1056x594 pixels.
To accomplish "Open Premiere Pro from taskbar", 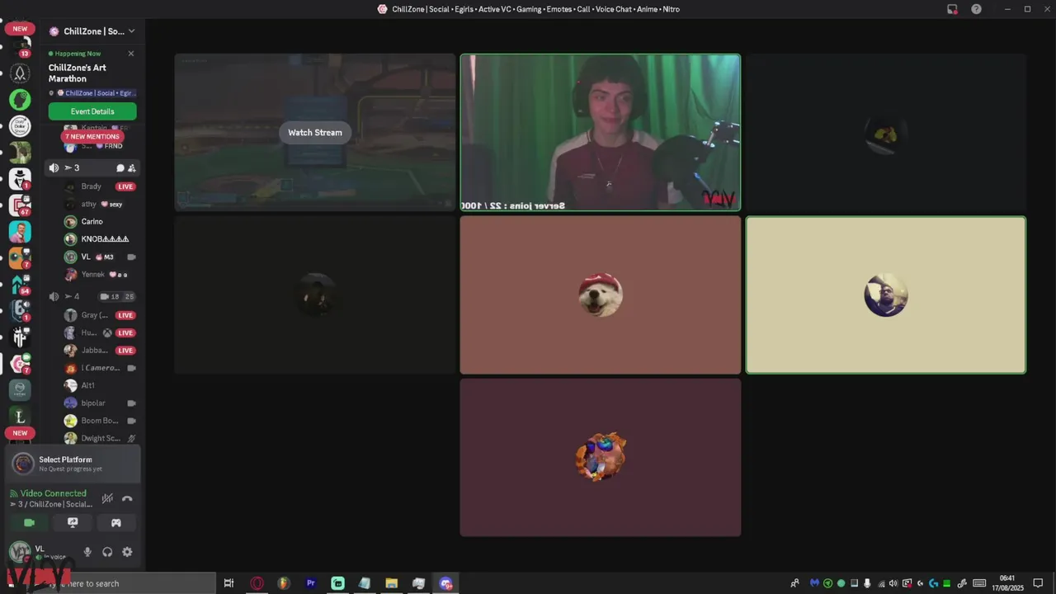I will tap(311, 583).
